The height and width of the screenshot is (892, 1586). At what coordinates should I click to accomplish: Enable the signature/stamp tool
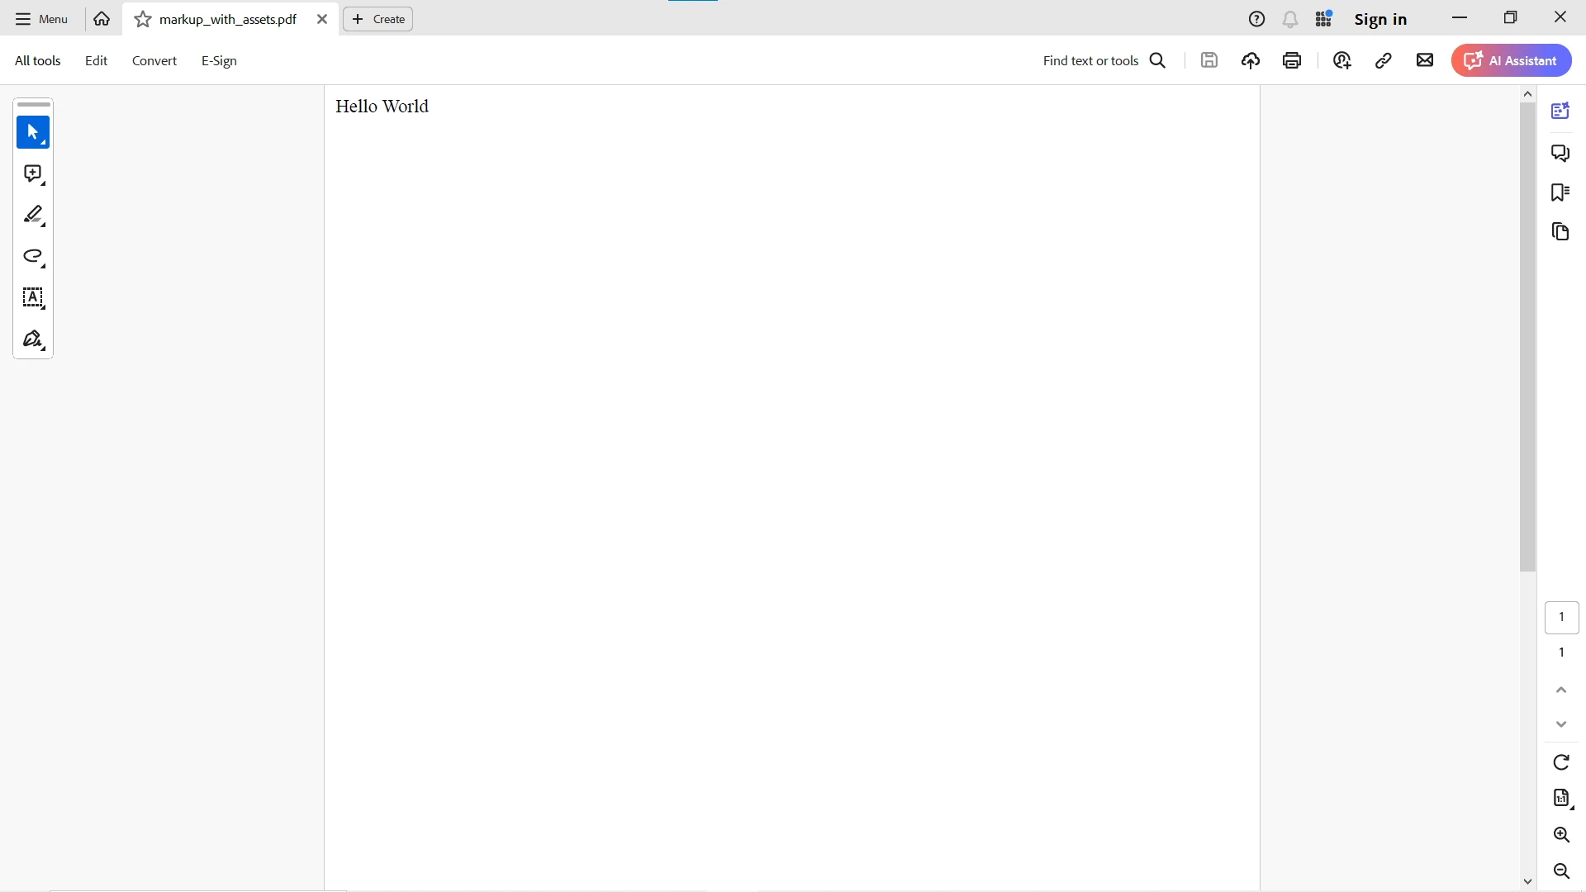33,339
